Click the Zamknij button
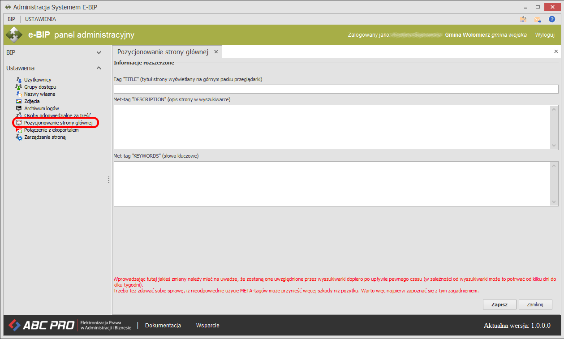 pyautogui.click(x=535, y=305)
